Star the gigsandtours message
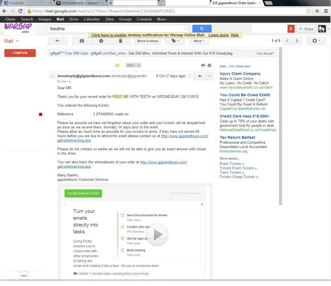The width and height of the screenshot is (331, 286). pos(189,76)
